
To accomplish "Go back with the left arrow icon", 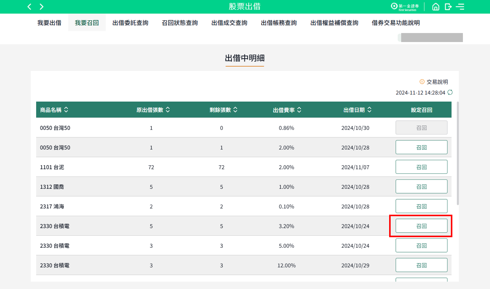I will [30, 7].
